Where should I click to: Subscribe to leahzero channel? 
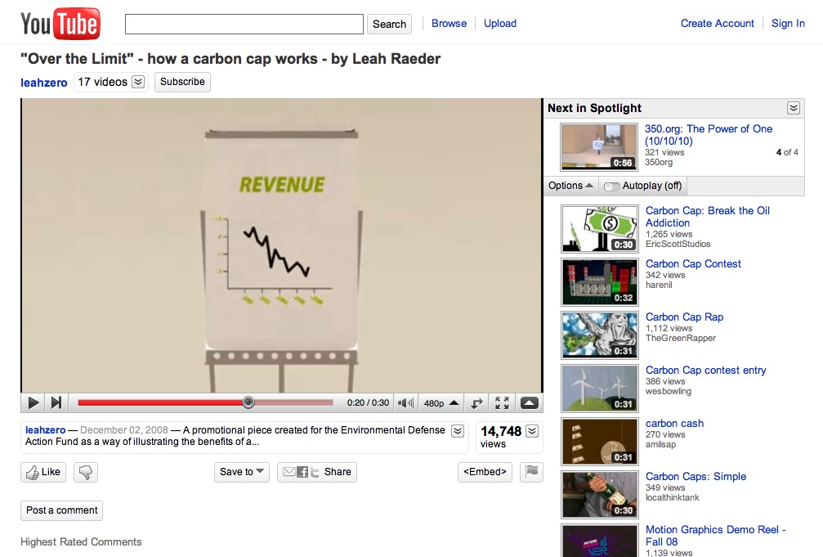click(x=182, y=82)
